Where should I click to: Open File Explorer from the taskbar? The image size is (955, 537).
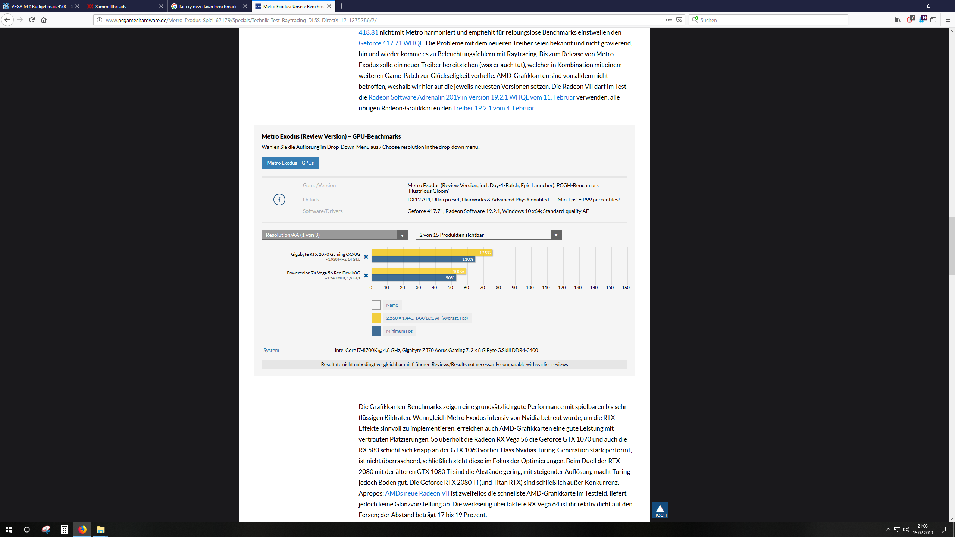click(x=101, y=530)
